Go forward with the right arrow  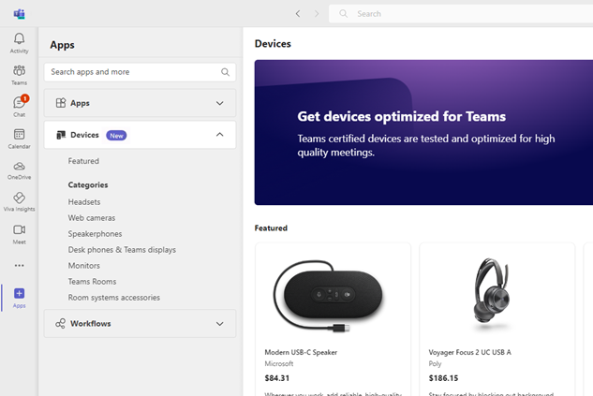tap(317, 14)
